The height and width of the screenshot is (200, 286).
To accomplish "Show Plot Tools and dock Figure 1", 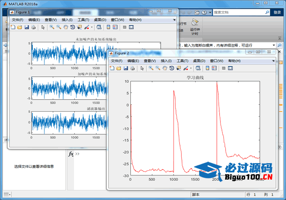I will (x=131, y=27).
